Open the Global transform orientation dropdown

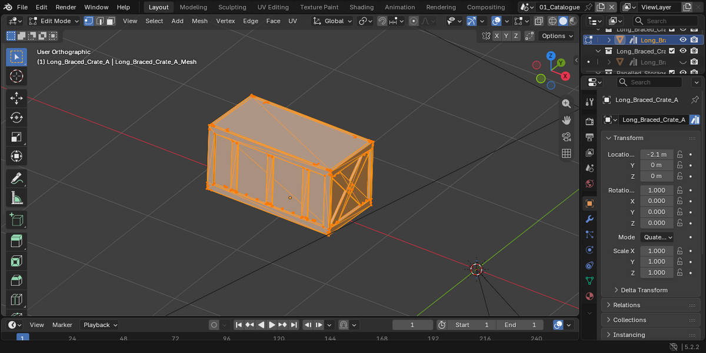[x=332, y=21]
